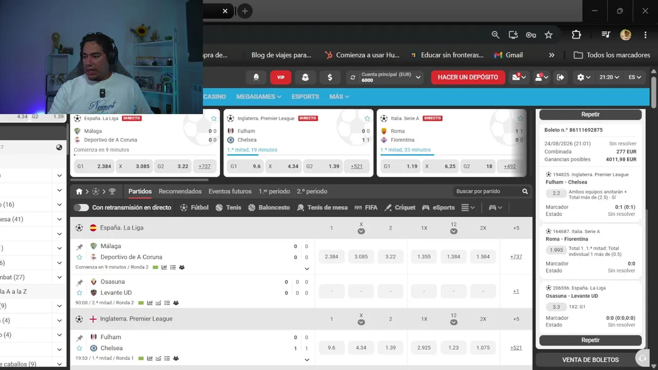Switch to the Partidos tab
The width and height of the screenshot is (658, 370).
click(x=140, y=192)
